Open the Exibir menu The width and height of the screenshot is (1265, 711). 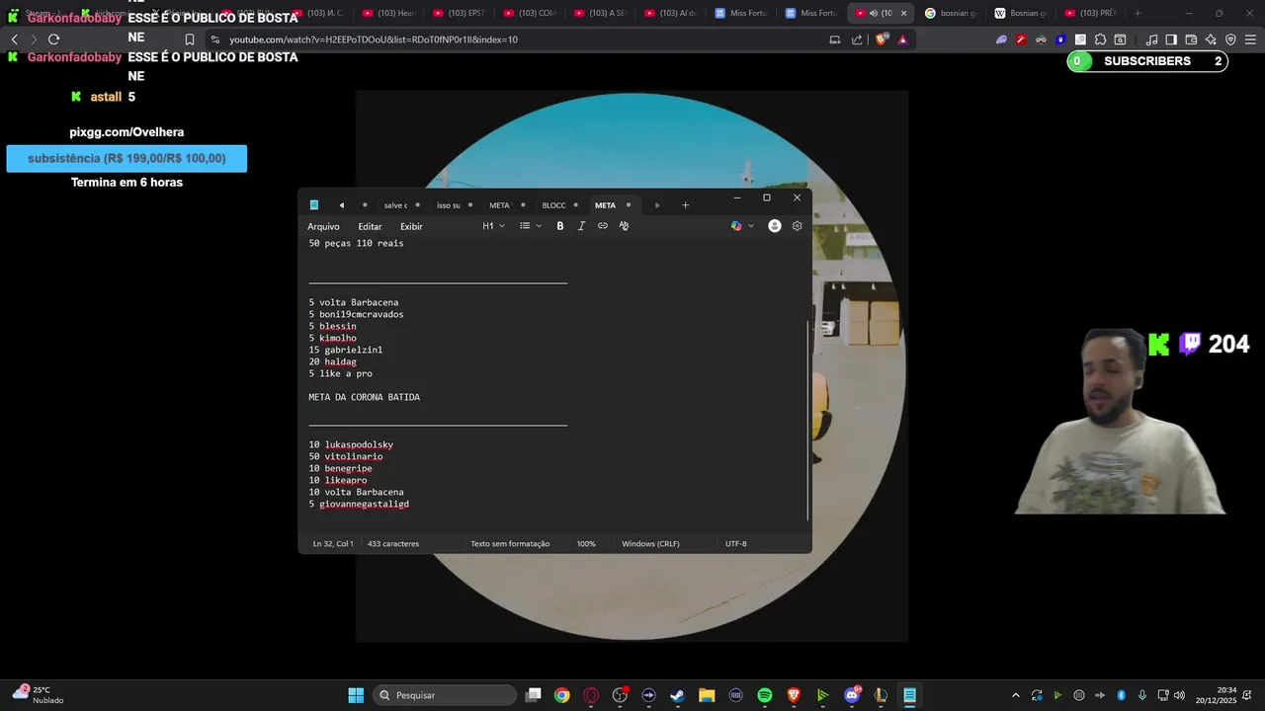[411, 226]
